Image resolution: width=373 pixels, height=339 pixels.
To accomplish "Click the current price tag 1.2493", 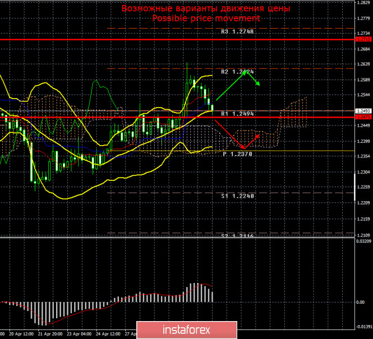I will pos(363,110).
